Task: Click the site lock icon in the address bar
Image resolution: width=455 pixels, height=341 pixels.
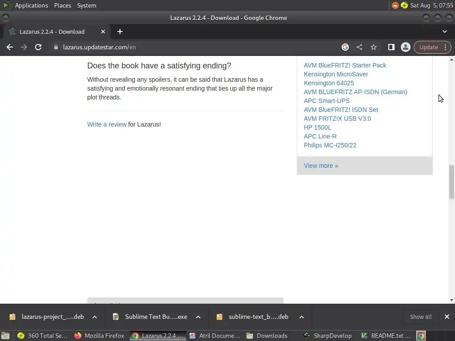Action: 56,47
